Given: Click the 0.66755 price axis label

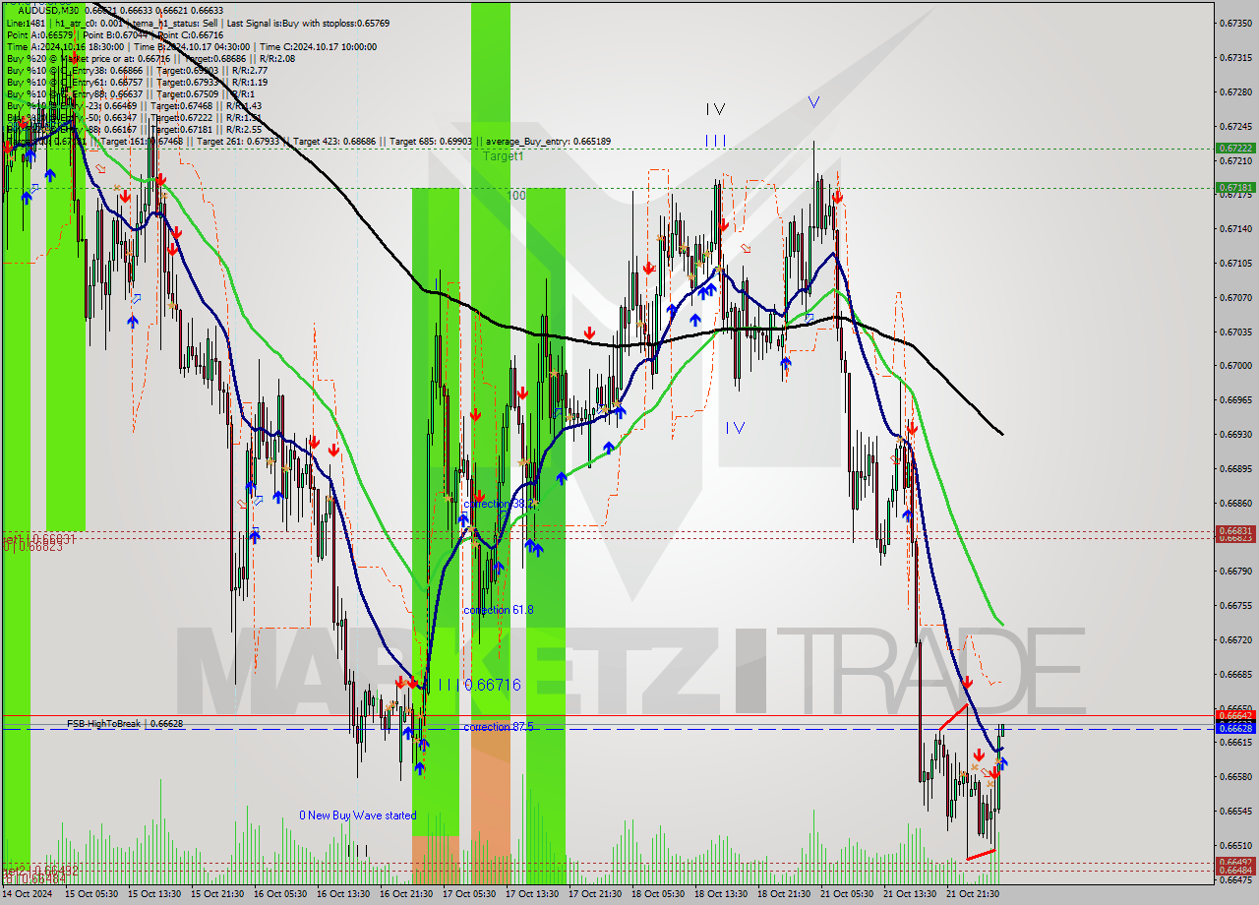Looking at the screenshot, I should click(x=1235, y=605).
